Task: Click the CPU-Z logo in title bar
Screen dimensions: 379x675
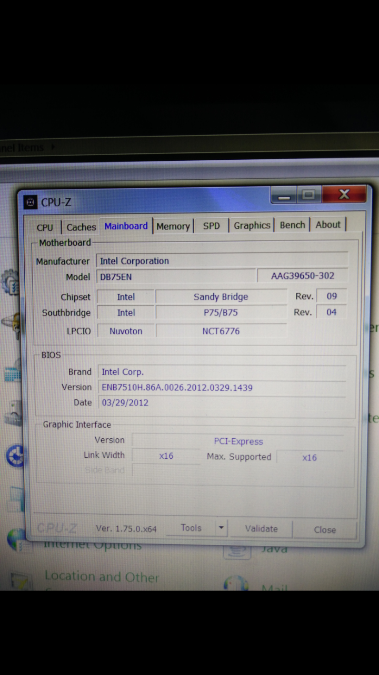Action: click(31, 202)
